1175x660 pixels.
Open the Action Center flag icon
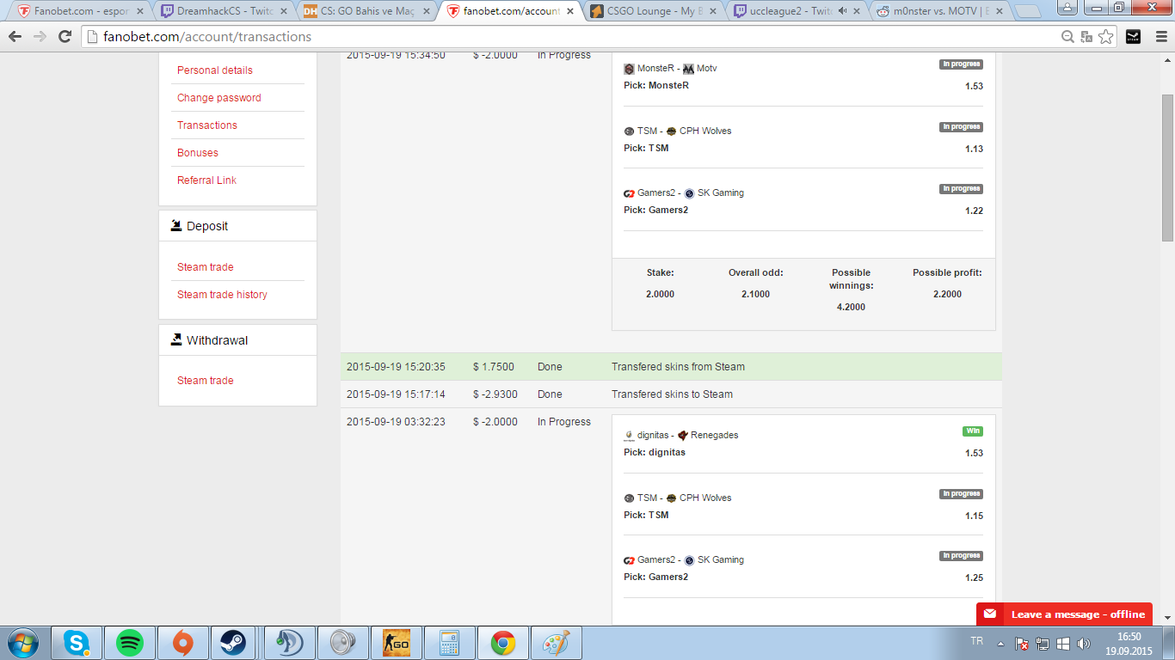(1022, 643)
